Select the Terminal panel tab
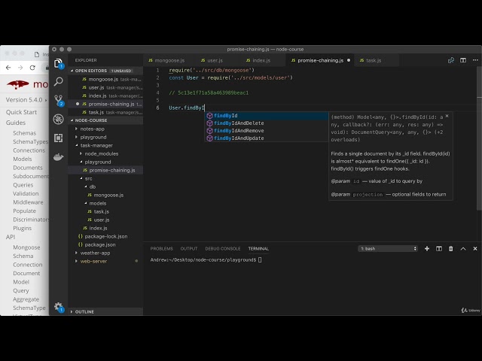 coord(258,249)
